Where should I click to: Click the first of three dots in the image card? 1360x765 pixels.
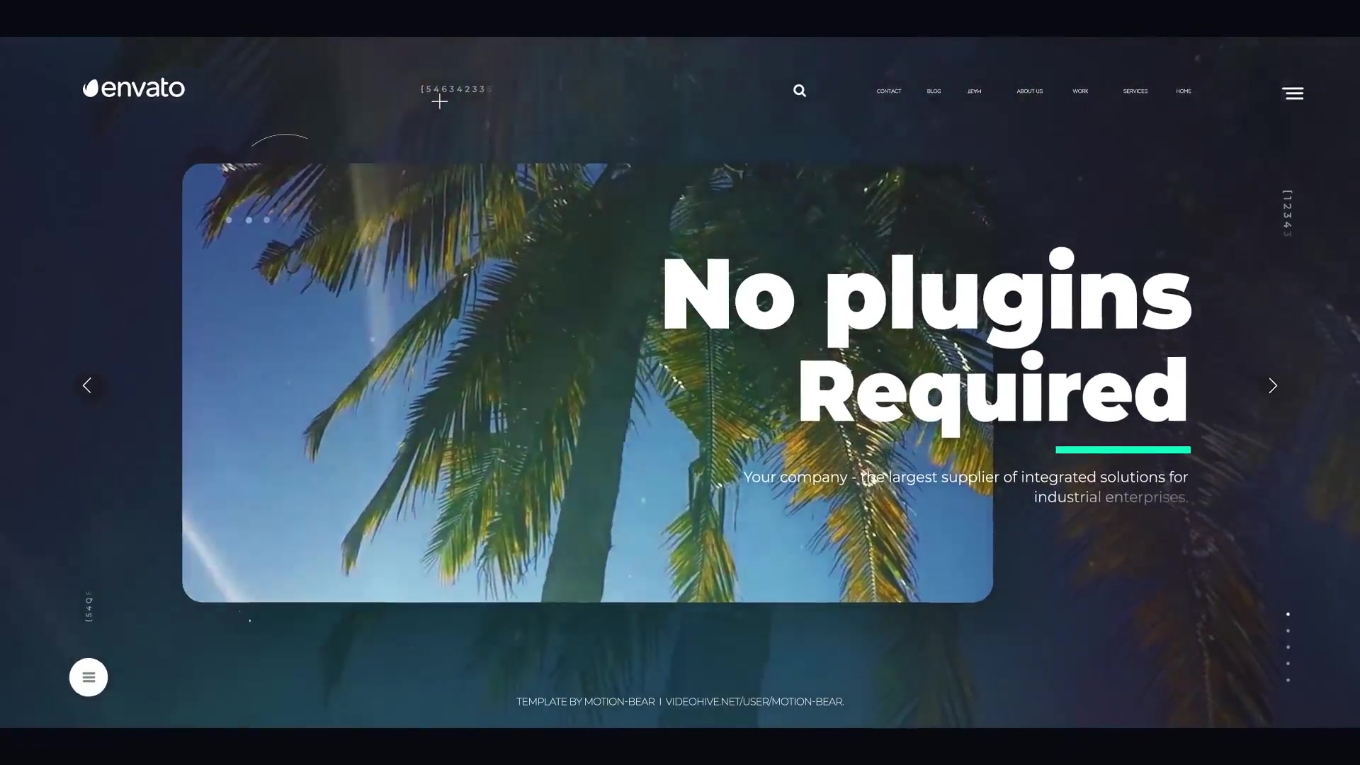click(229, 220)
